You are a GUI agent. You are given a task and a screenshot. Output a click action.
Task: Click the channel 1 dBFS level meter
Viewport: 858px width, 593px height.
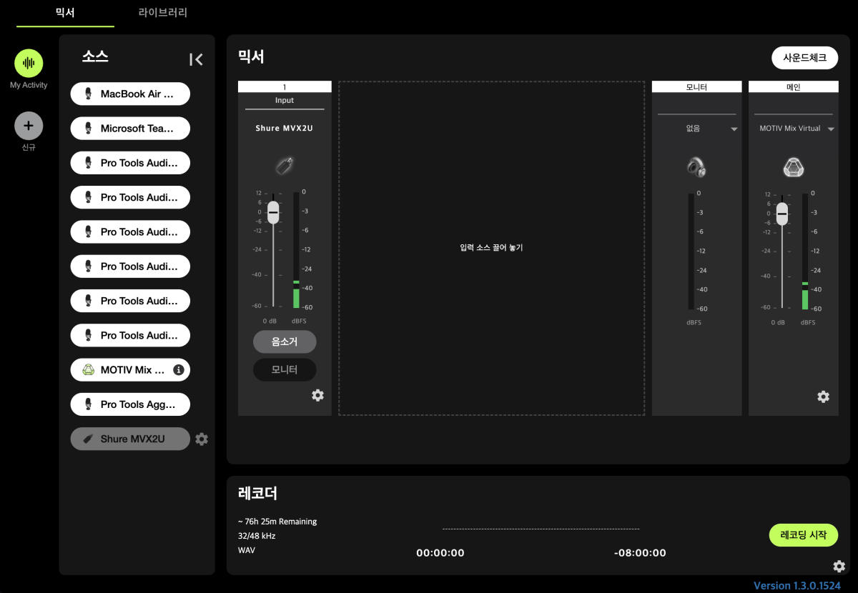(x=296, y=250)
